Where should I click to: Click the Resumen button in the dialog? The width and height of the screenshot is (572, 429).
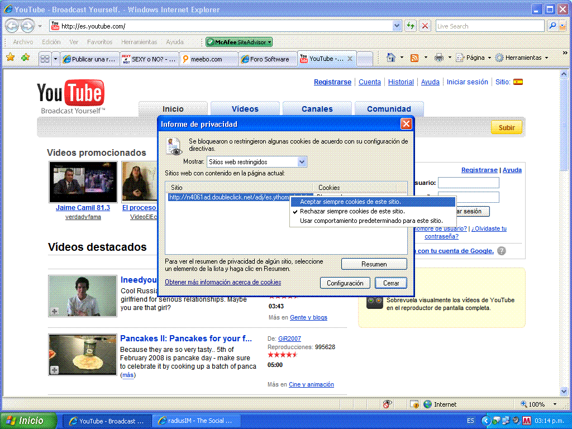(374, 264)
